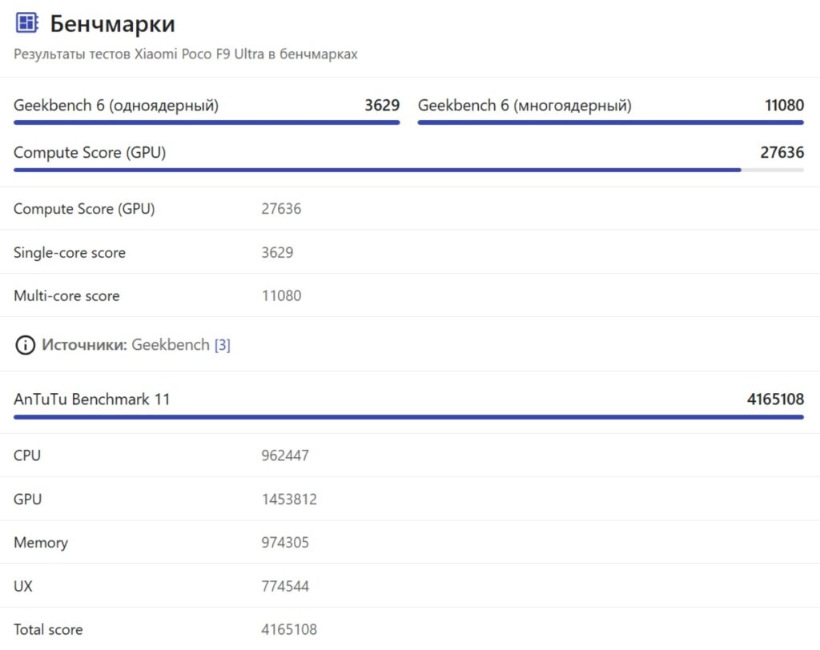Click the 'Compute Score (GPU)' table row label
This screenshot has height=650, width=820.
84,209
